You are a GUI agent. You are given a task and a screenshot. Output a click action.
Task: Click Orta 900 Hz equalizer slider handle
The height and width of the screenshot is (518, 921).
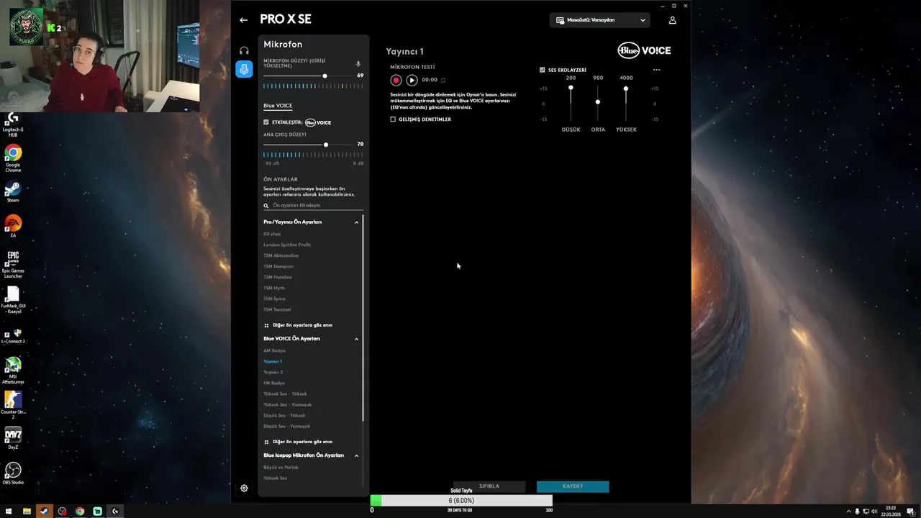(597, 101)
